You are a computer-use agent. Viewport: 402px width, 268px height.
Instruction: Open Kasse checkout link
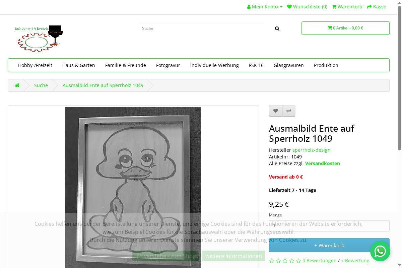[x=377, y=7]
